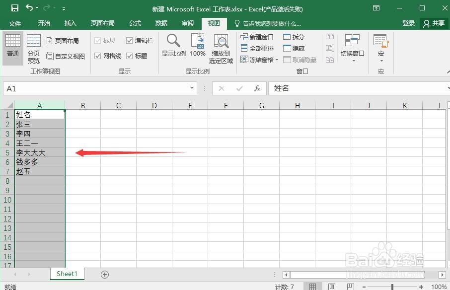450x290 pixels.
Task: Click the zoom in plus button
Action: tap(421, 287)
